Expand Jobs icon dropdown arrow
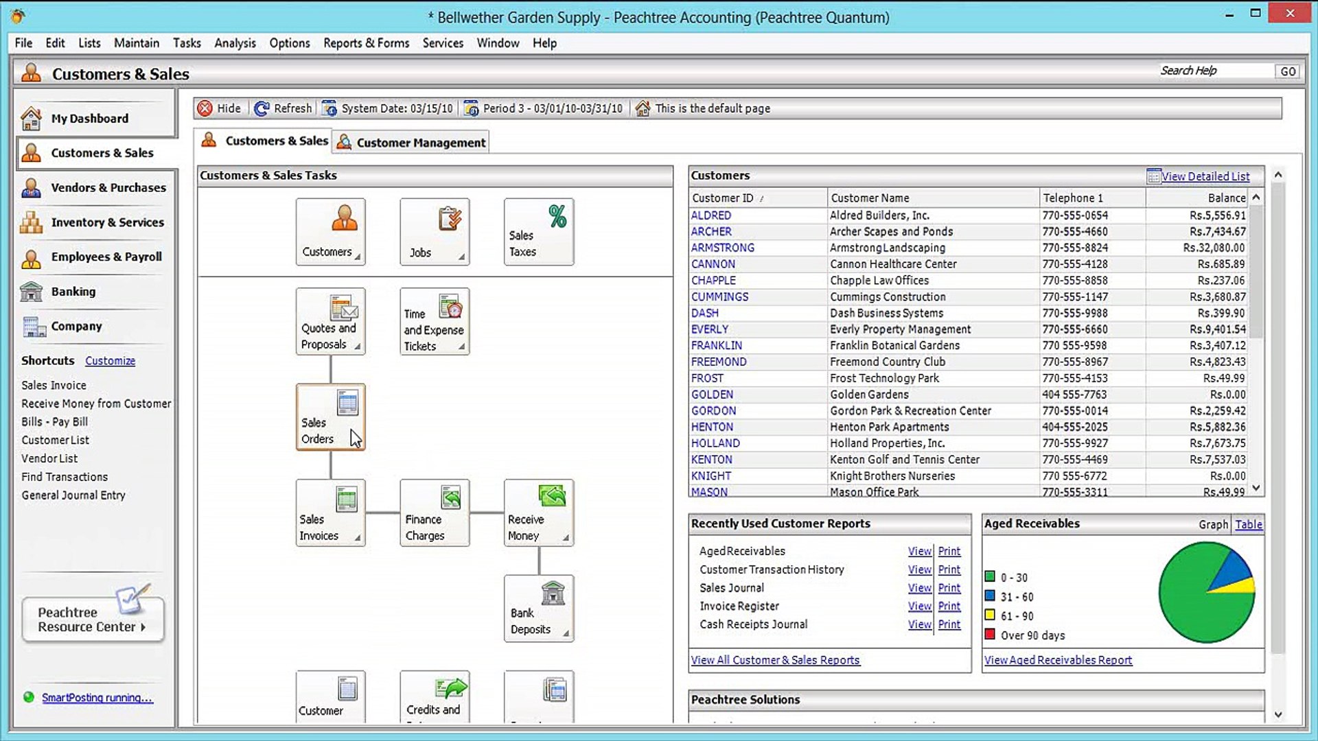The height and width of the screenshot is (741, 1318). [x=461, y=257]
